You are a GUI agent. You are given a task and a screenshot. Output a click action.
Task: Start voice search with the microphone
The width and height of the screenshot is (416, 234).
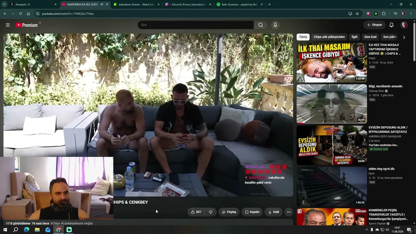[x=275, y=25]
